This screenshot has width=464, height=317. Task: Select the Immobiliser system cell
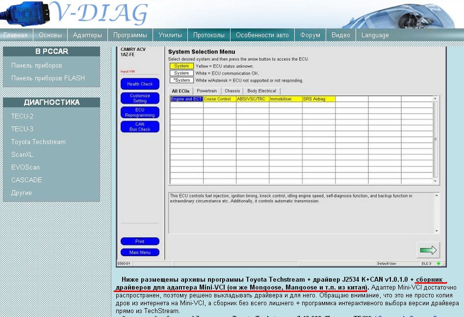(x=285, y=99)
